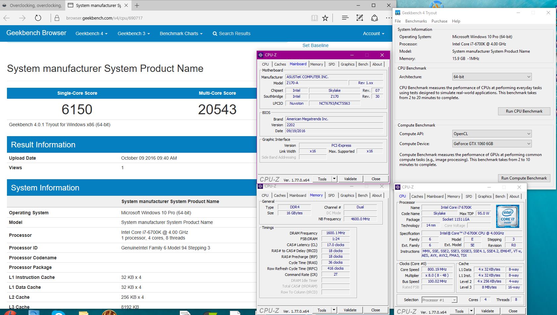The image size is (557, 315).
Task: Open Bench tab in Memory CPU-Z window
Action: tap(363, 195)
